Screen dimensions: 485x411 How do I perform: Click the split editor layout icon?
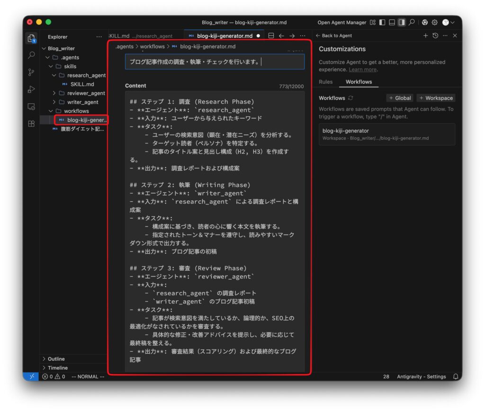pyautogui.click(x=271, y=36)
